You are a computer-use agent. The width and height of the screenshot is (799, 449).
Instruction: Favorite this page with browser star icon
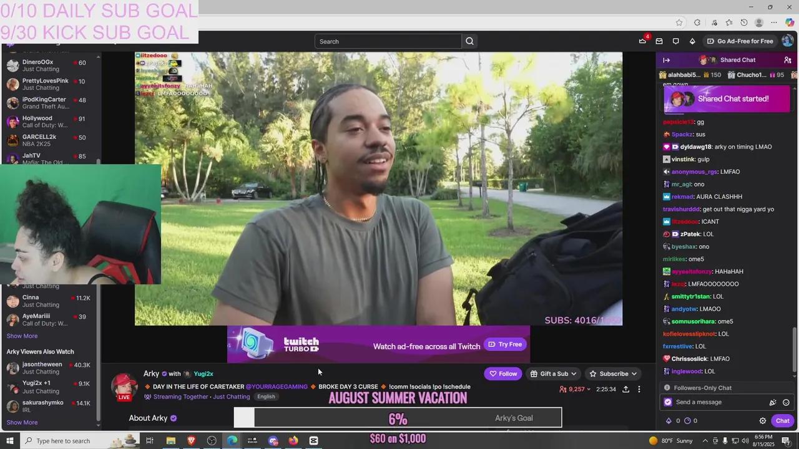(679, 22)
